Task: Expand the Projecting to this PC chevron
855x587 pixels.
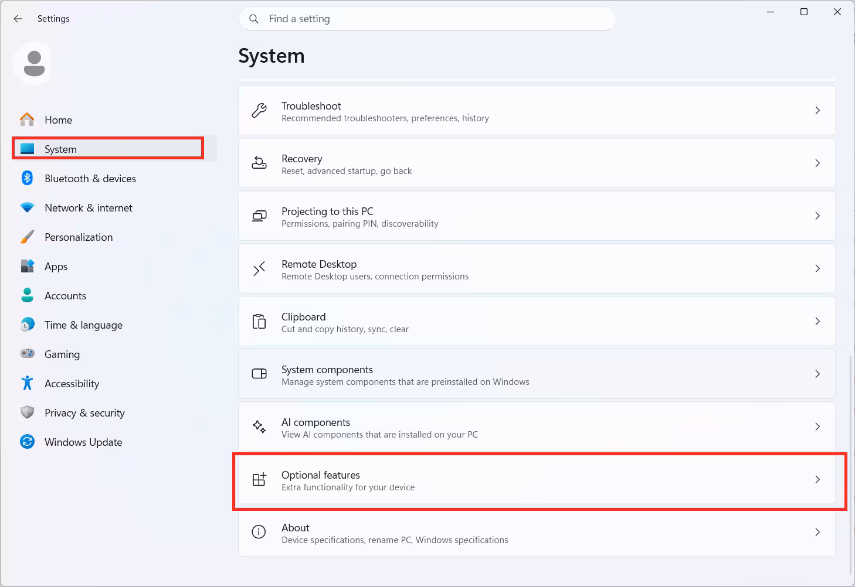Action: tap(817, 216)
